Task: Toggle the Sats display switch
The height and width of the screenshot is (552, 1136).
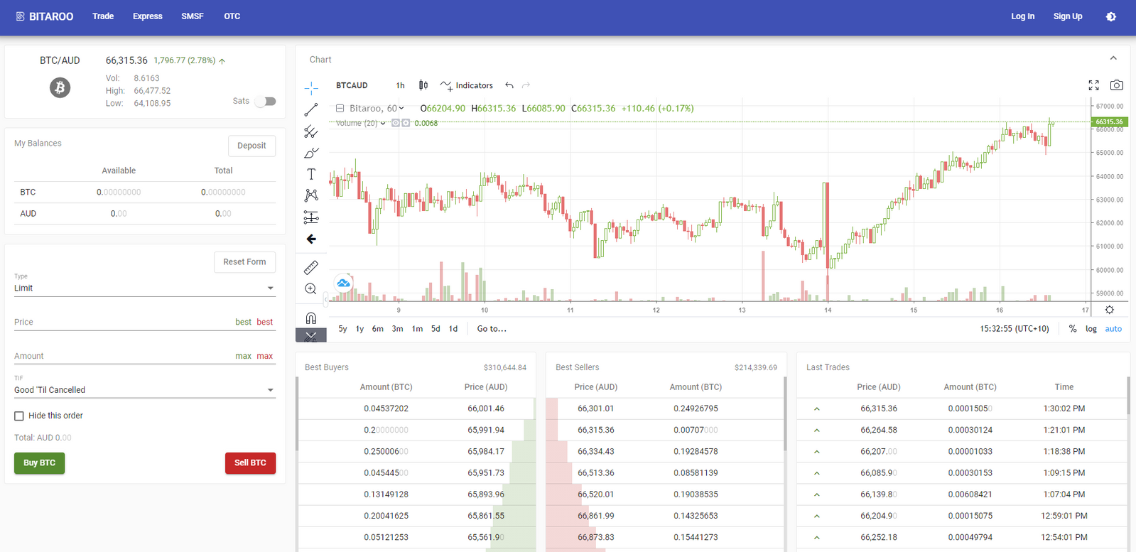Action: tap(265, 102)
